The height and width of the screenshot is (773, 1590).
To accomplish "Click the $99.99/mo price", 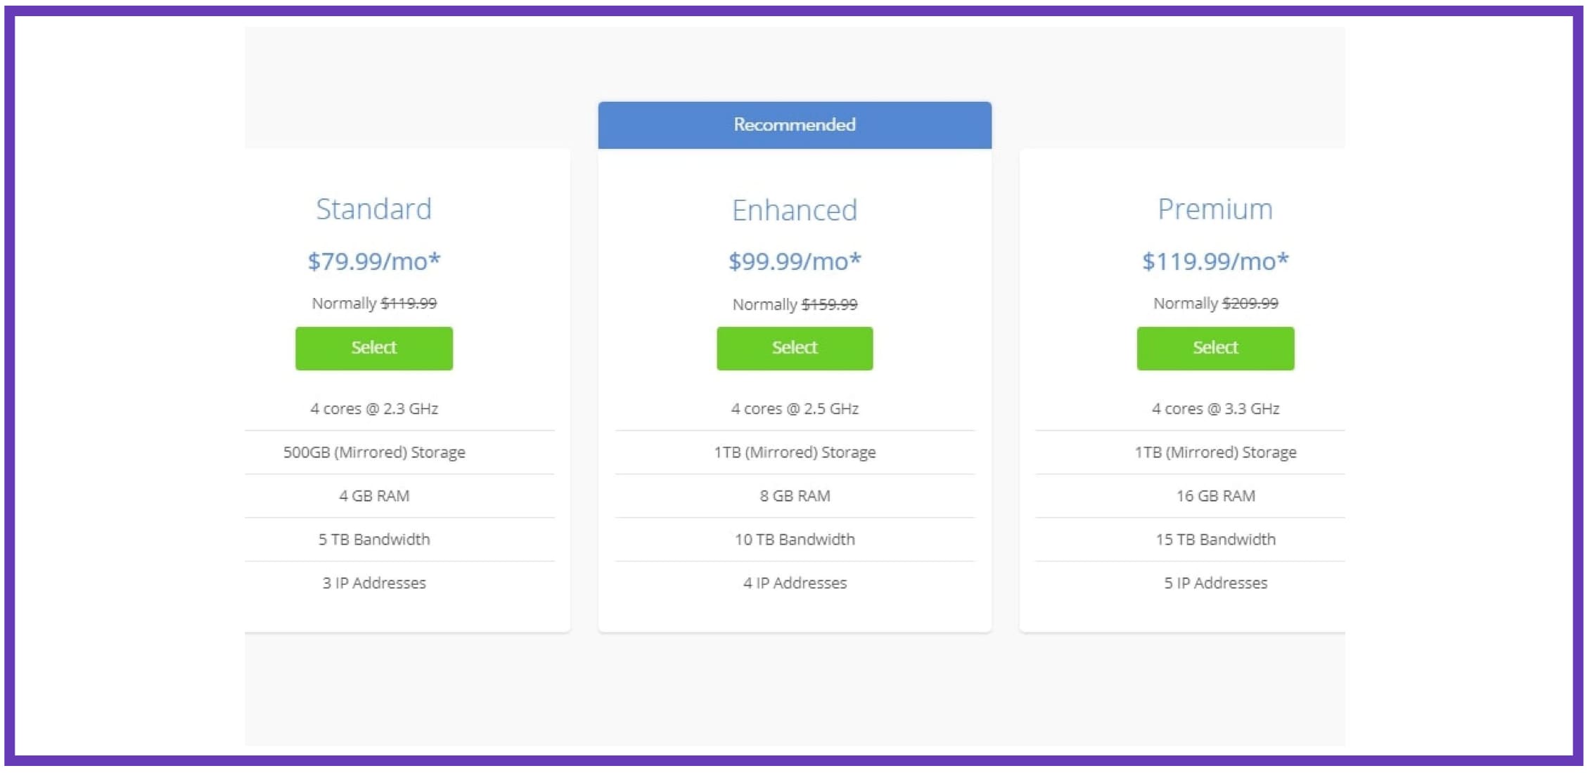I will pyautogui.click(x=795, y=261).
